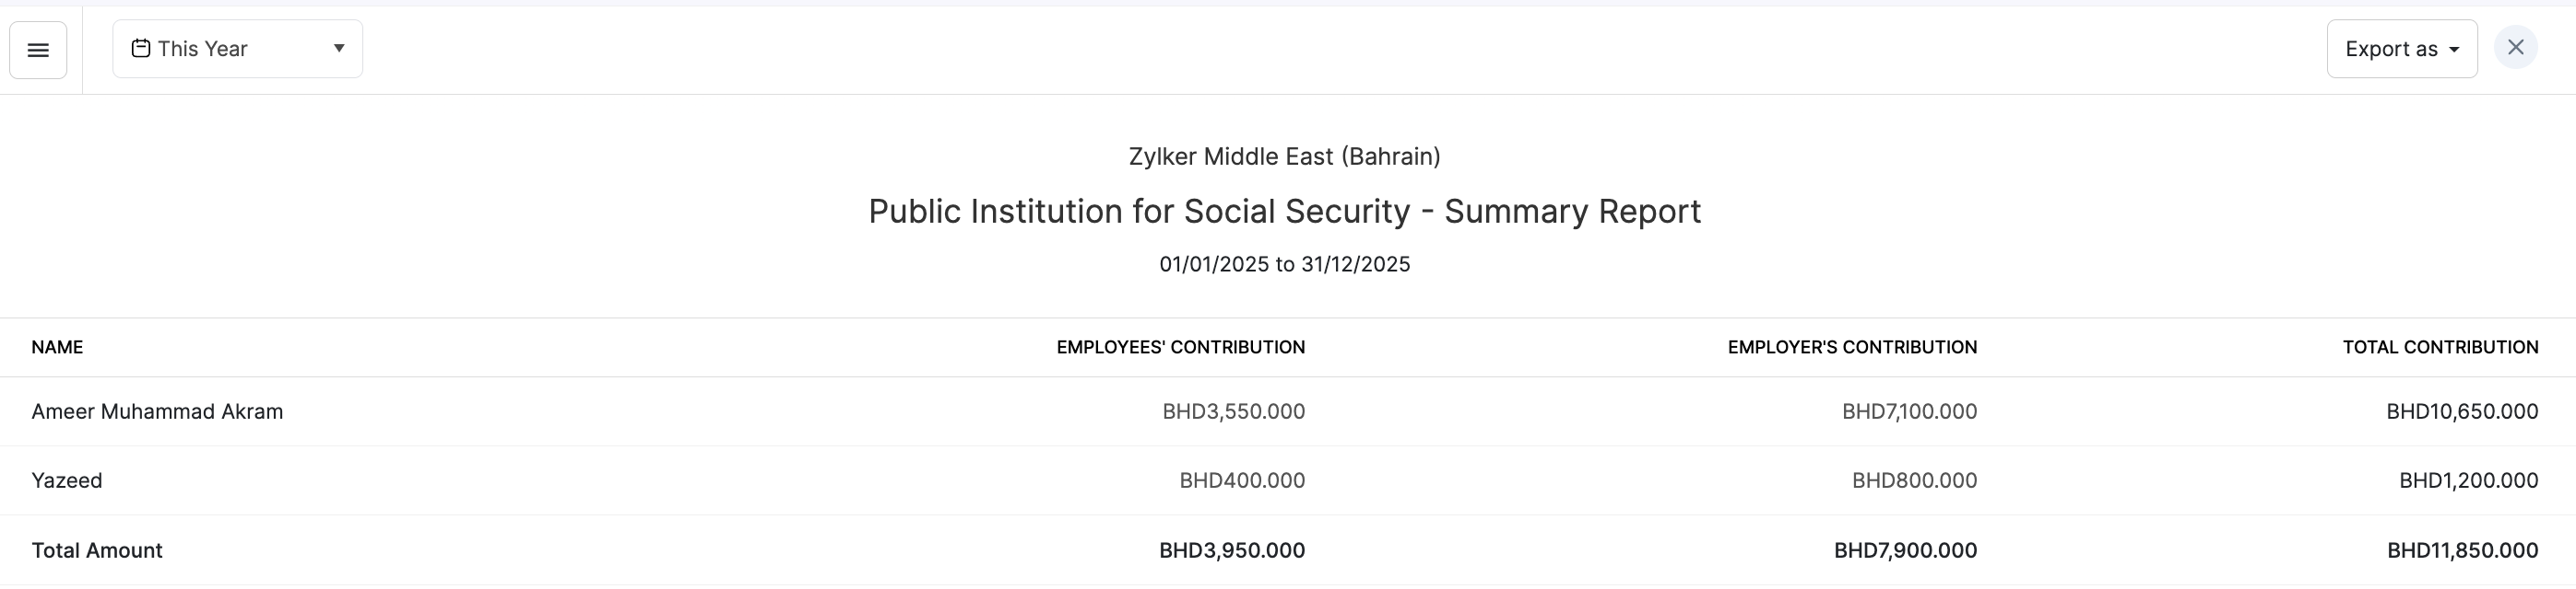Open the Ameer Muhammad Akram row
Screen dimensions: 2576x589
157,411
